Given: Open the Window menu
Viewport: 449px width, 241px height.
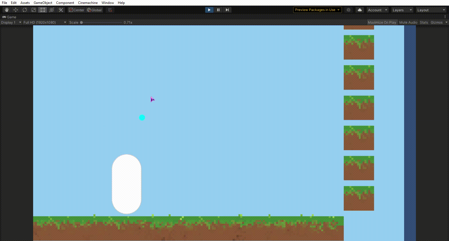Looking at the screenshot, I should tap(108, 3).
